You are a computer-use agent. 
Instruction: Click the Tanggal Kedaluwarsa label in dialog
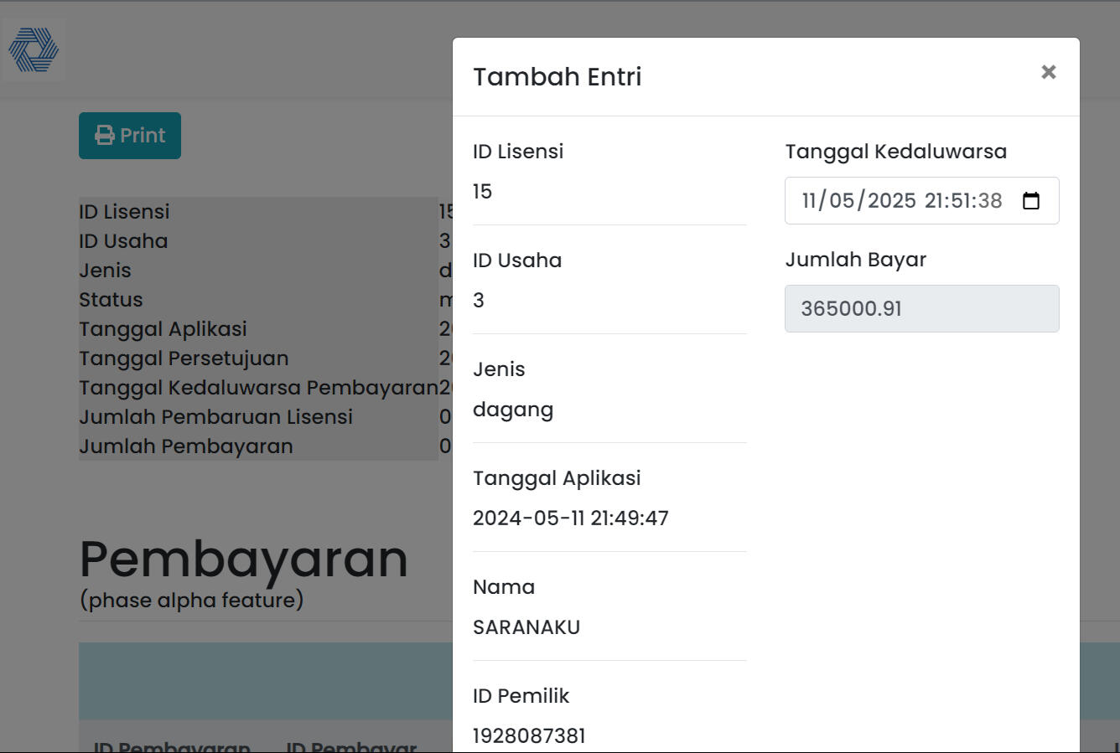pos(895,152)
